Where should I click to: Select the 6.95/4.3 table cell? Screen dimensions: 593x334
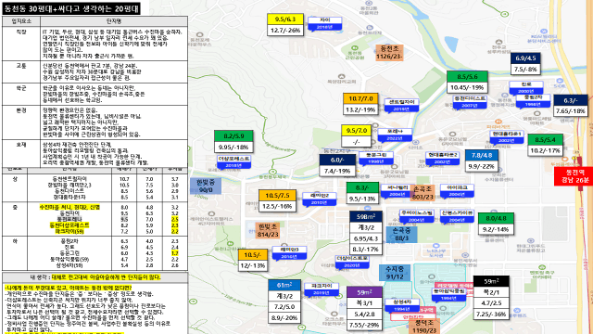click(x=366, y=238)
